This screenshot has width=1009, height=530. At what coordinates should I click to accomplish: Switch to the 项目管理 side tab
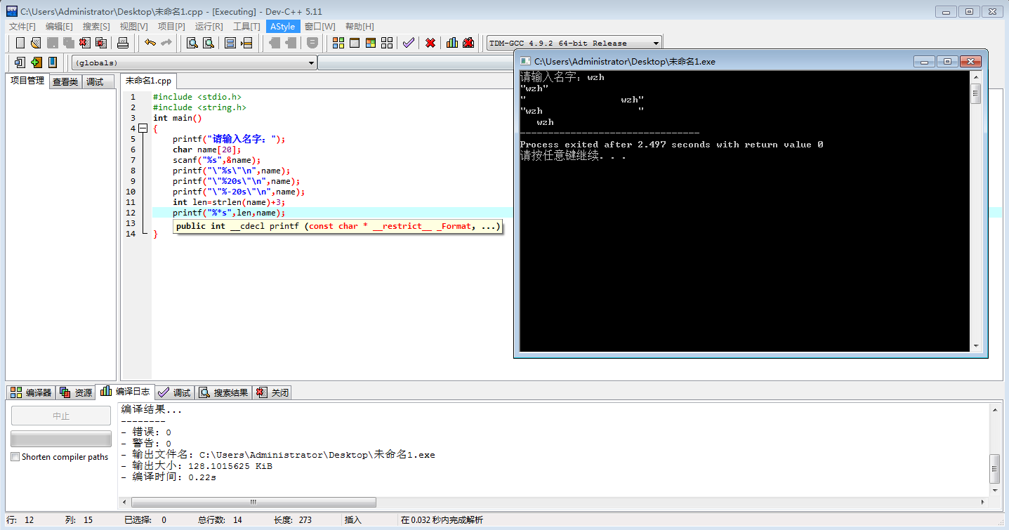pyautogui.click(x=27, y=81)
